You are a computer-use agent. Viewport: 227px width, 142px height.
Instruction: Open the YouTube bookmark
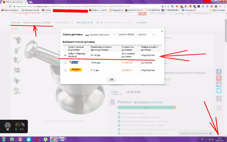pyautogui.click(x=47, y=10)
